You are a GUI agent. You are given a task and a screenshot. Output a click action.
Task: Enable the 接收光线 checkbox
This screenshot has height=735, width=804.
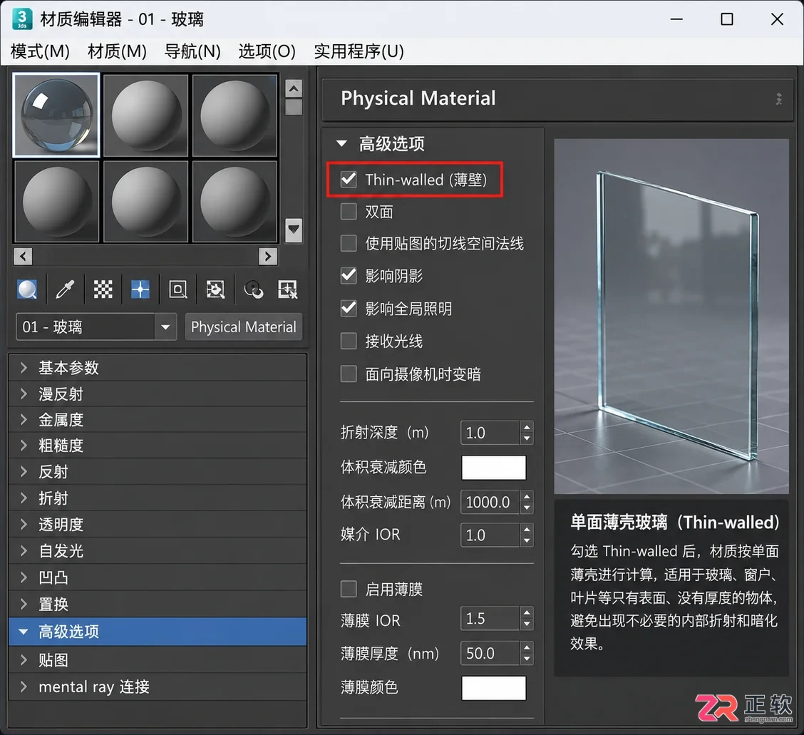pyautogui.click(x=349, y=341)
